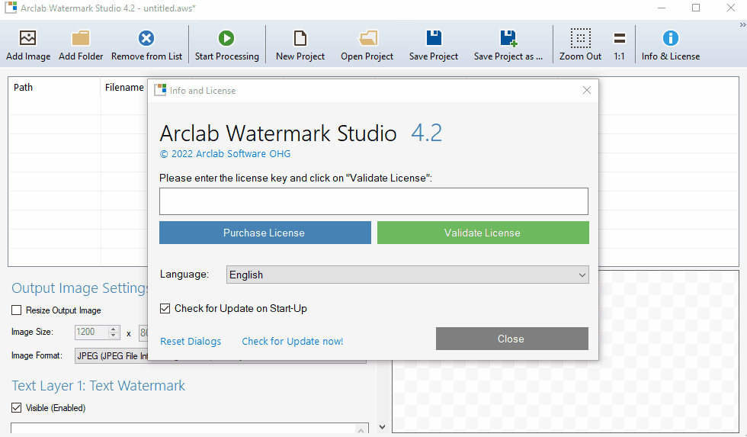This screenshot has width=747, height=437.
Task: Toggle Check for Update on Start-Up
Action: 165,308
